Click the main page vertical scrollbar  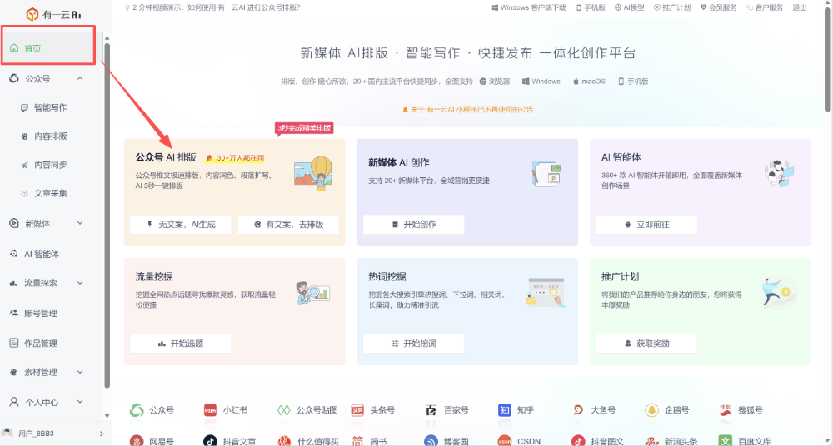[x=828, y=58]
